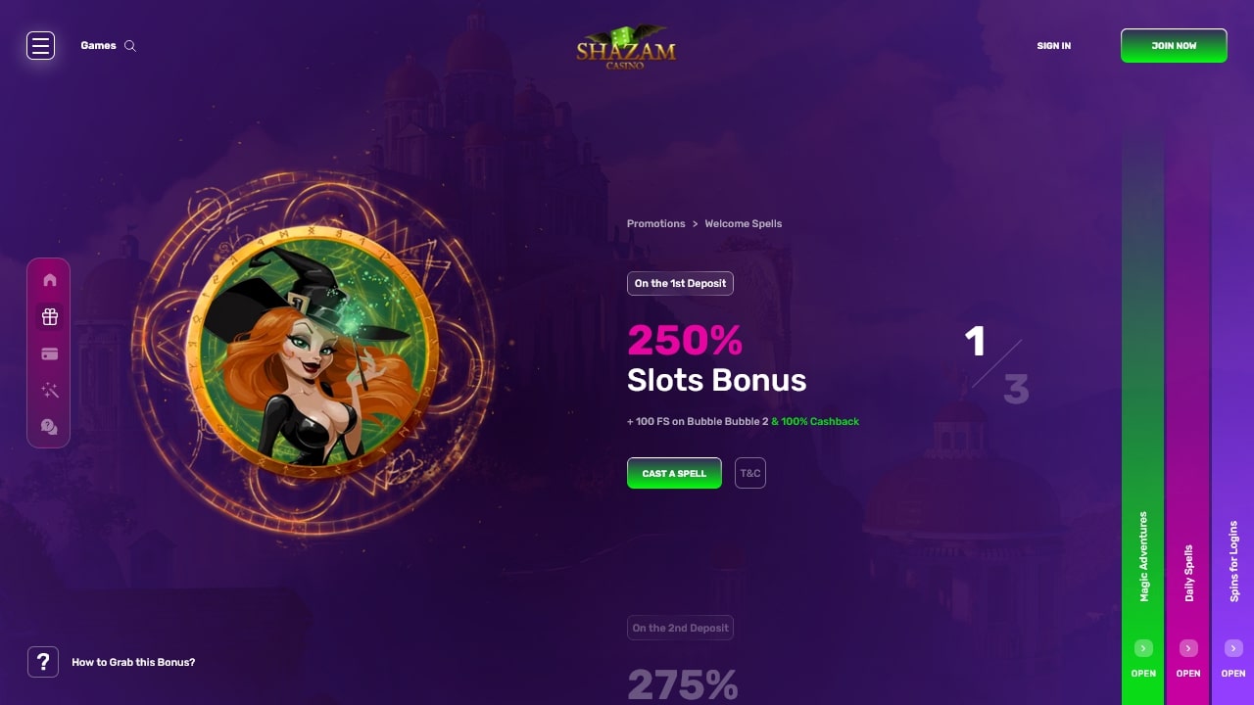Click the witch coin image
The height and width of the screenshot is (705, 1254).
313,352
